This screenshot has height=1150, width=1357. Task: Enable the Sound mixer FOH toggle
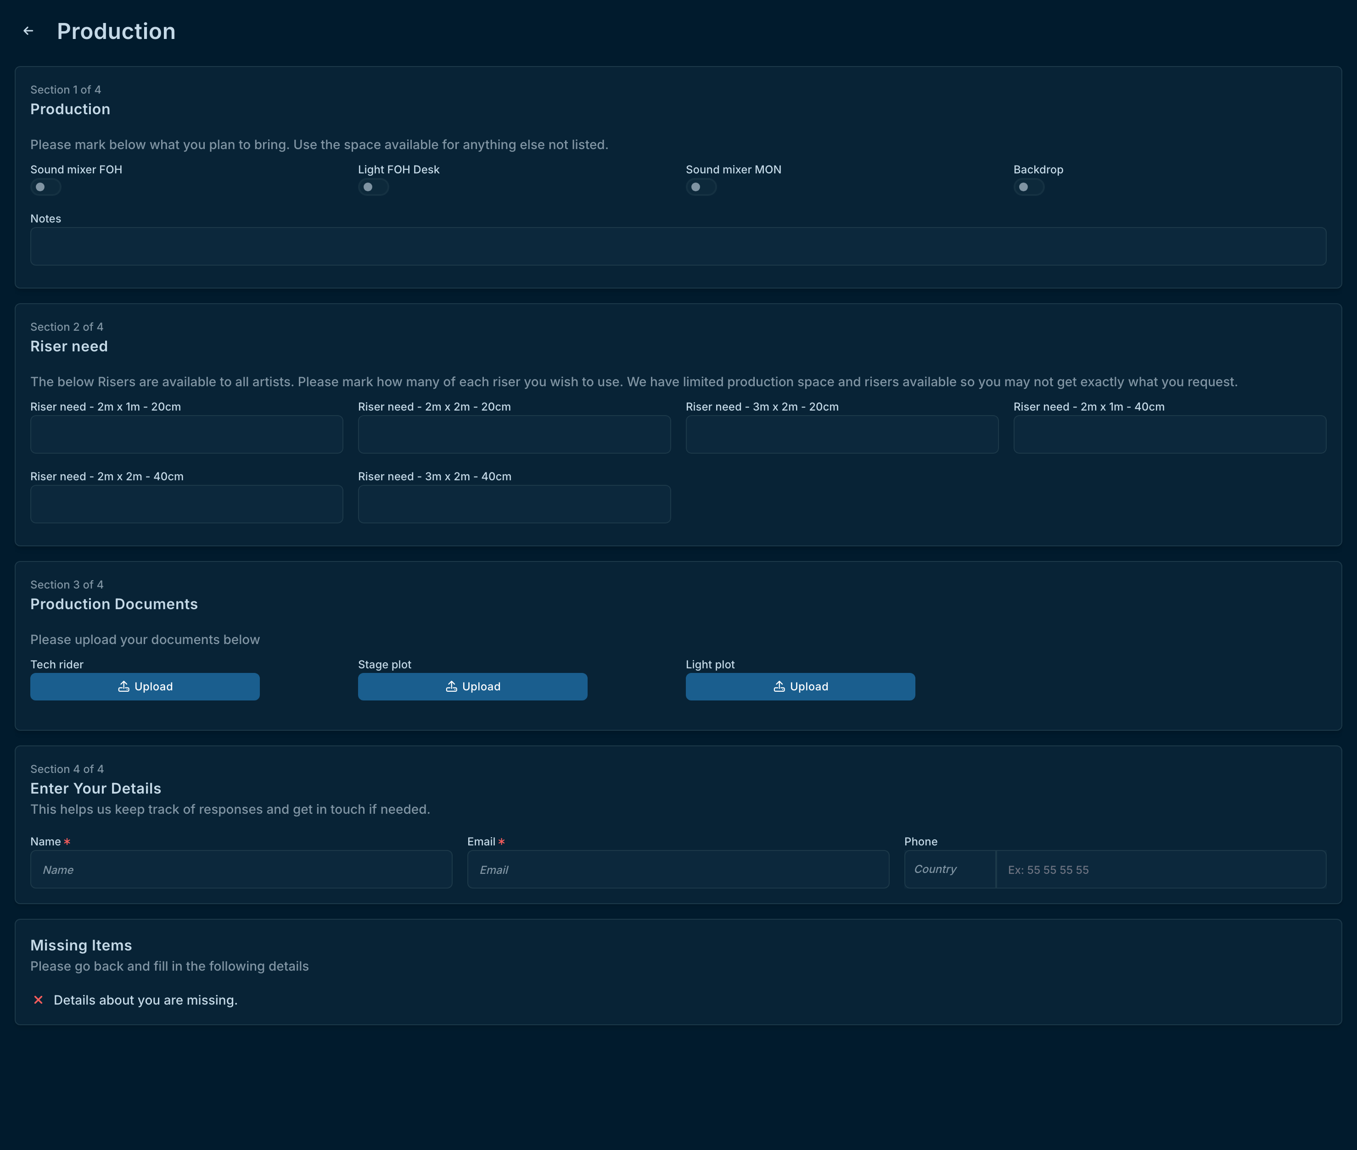point(45,187)
